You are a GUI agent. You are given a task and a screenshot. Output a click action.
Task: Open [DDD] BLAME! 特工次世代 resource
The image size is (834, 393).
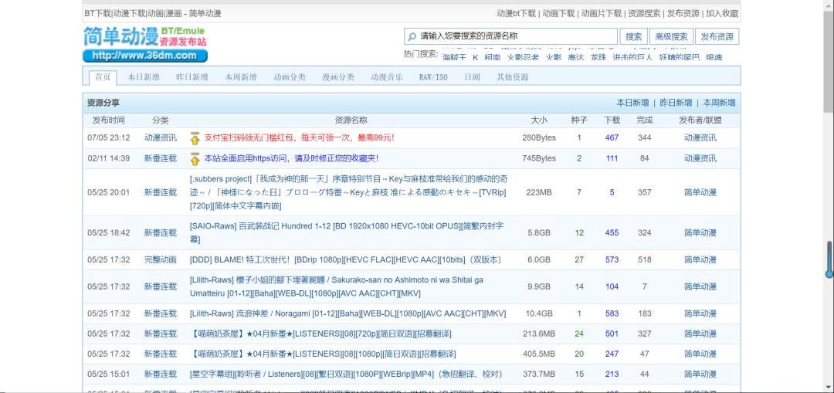[345, 260]
